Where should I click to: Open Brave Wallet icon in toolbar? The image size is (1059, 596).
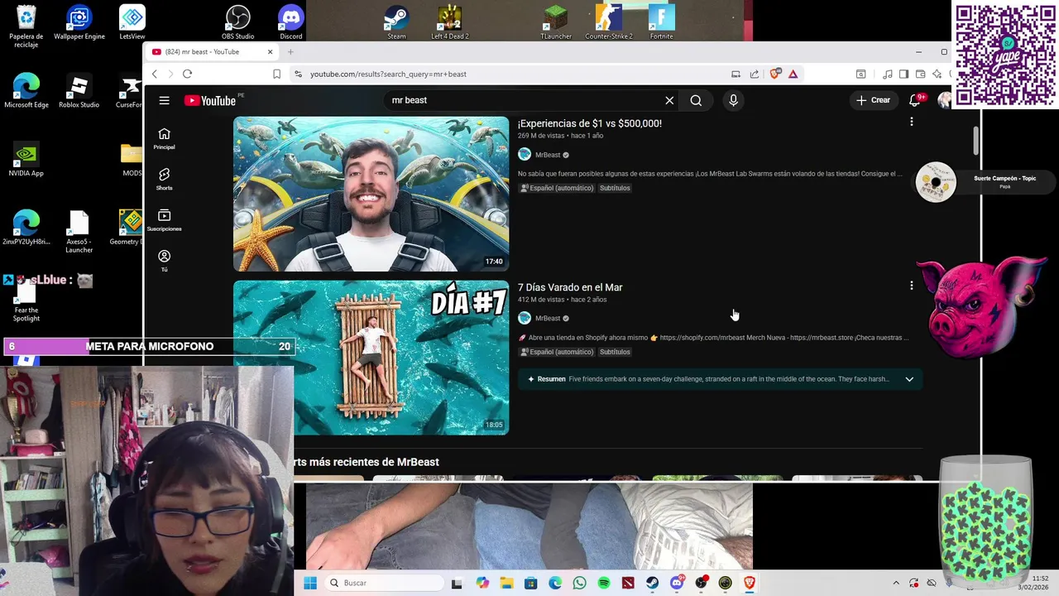click(x=920, y=74)
